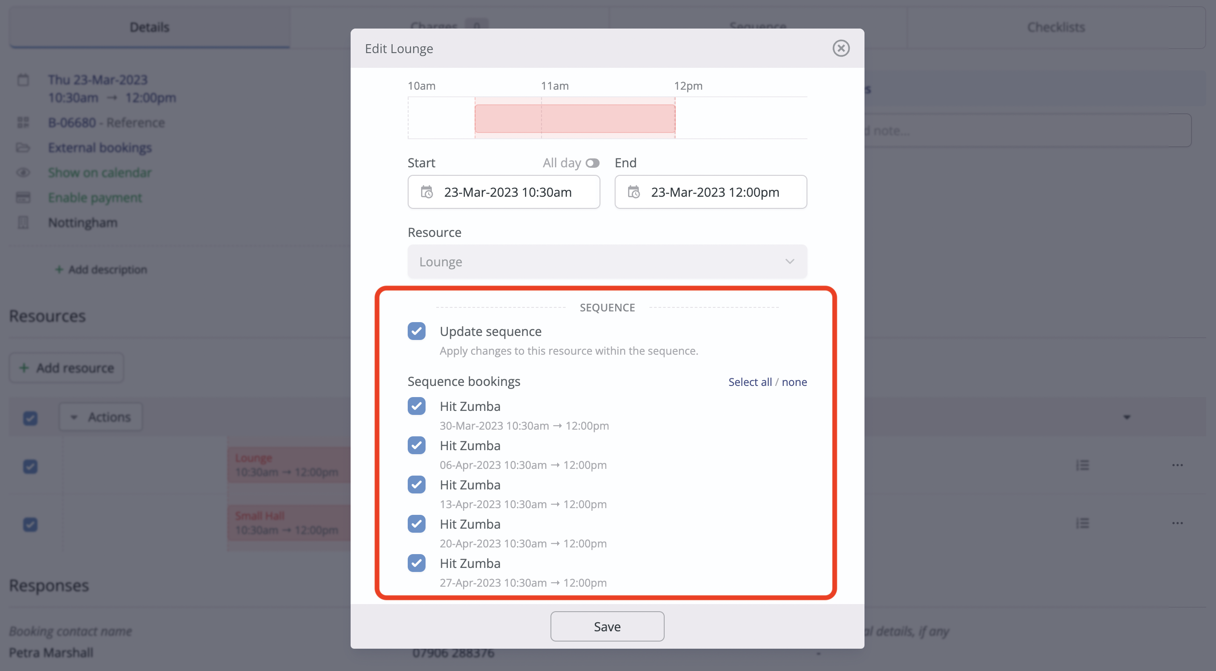
Task: Switch to the Details tab
Action: point(149,27)
